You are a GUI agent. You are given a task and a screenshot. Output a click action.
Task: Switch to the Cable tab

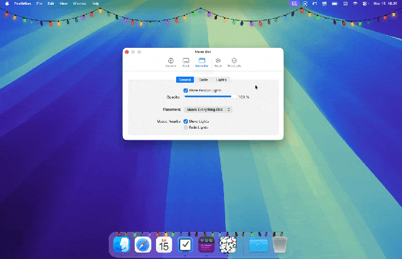[203, 79]
